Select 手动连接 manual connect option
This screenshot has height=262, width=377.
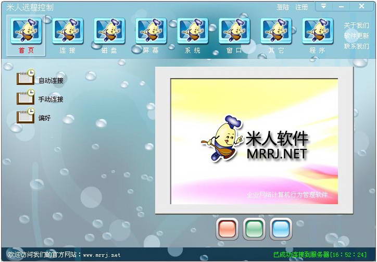coord(51,99)
